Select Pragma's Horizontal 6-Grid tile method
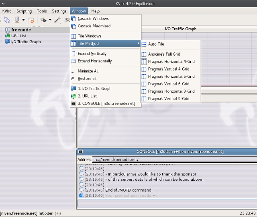257x217 pixels. [x=171, y=76]
